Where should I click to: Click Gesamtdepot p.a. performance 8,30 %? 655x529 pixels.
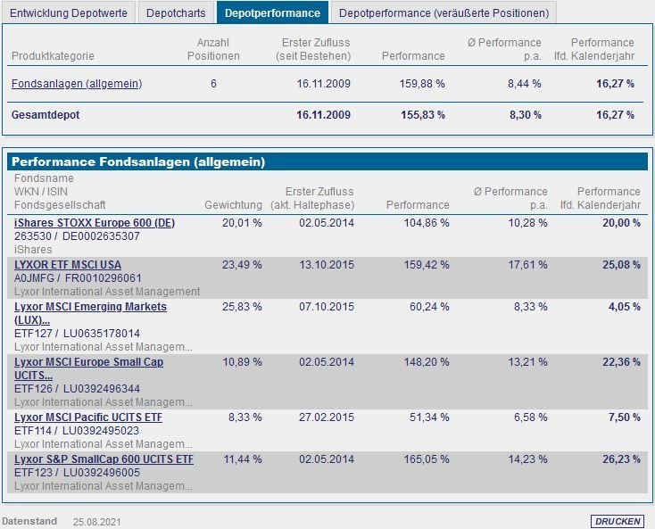tap(525, 115)
